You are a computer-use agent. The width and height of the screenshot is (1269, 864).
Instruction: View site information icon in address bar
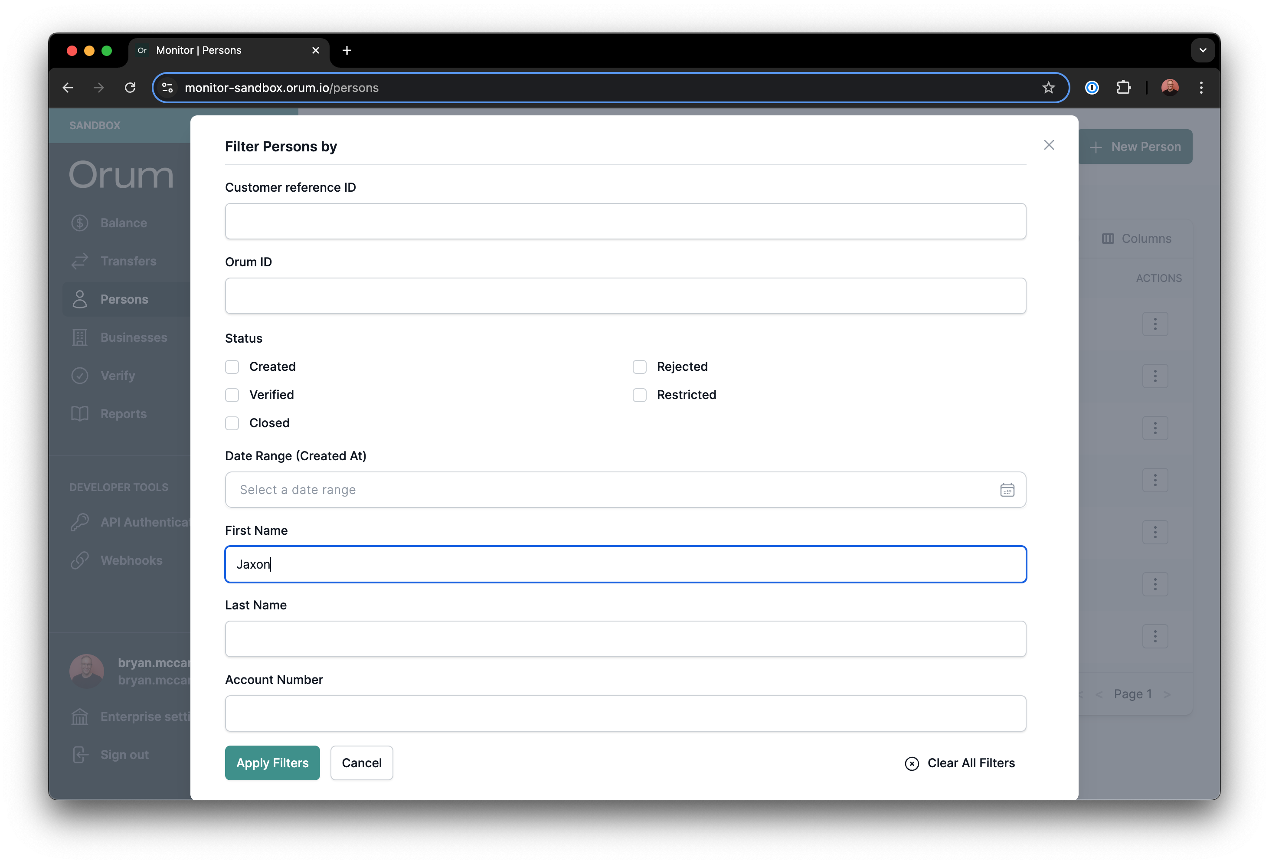pos(168,87)
